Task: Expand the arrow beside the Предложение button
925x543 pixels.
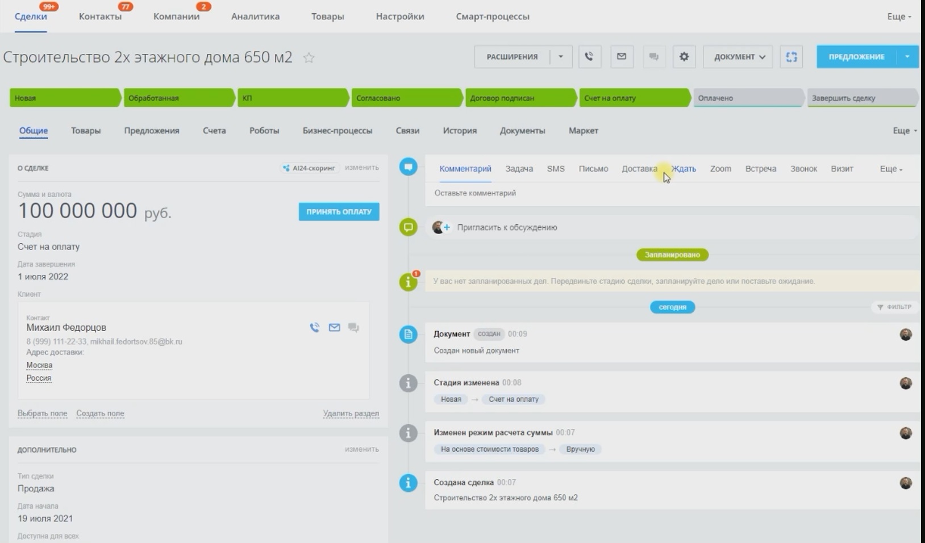Action: coord(907,57)
